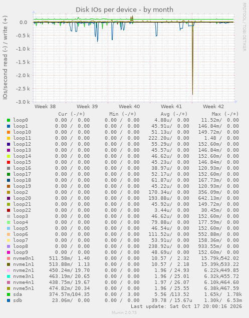Click the chart title Disk IOs per device

[x=124, y=10]
